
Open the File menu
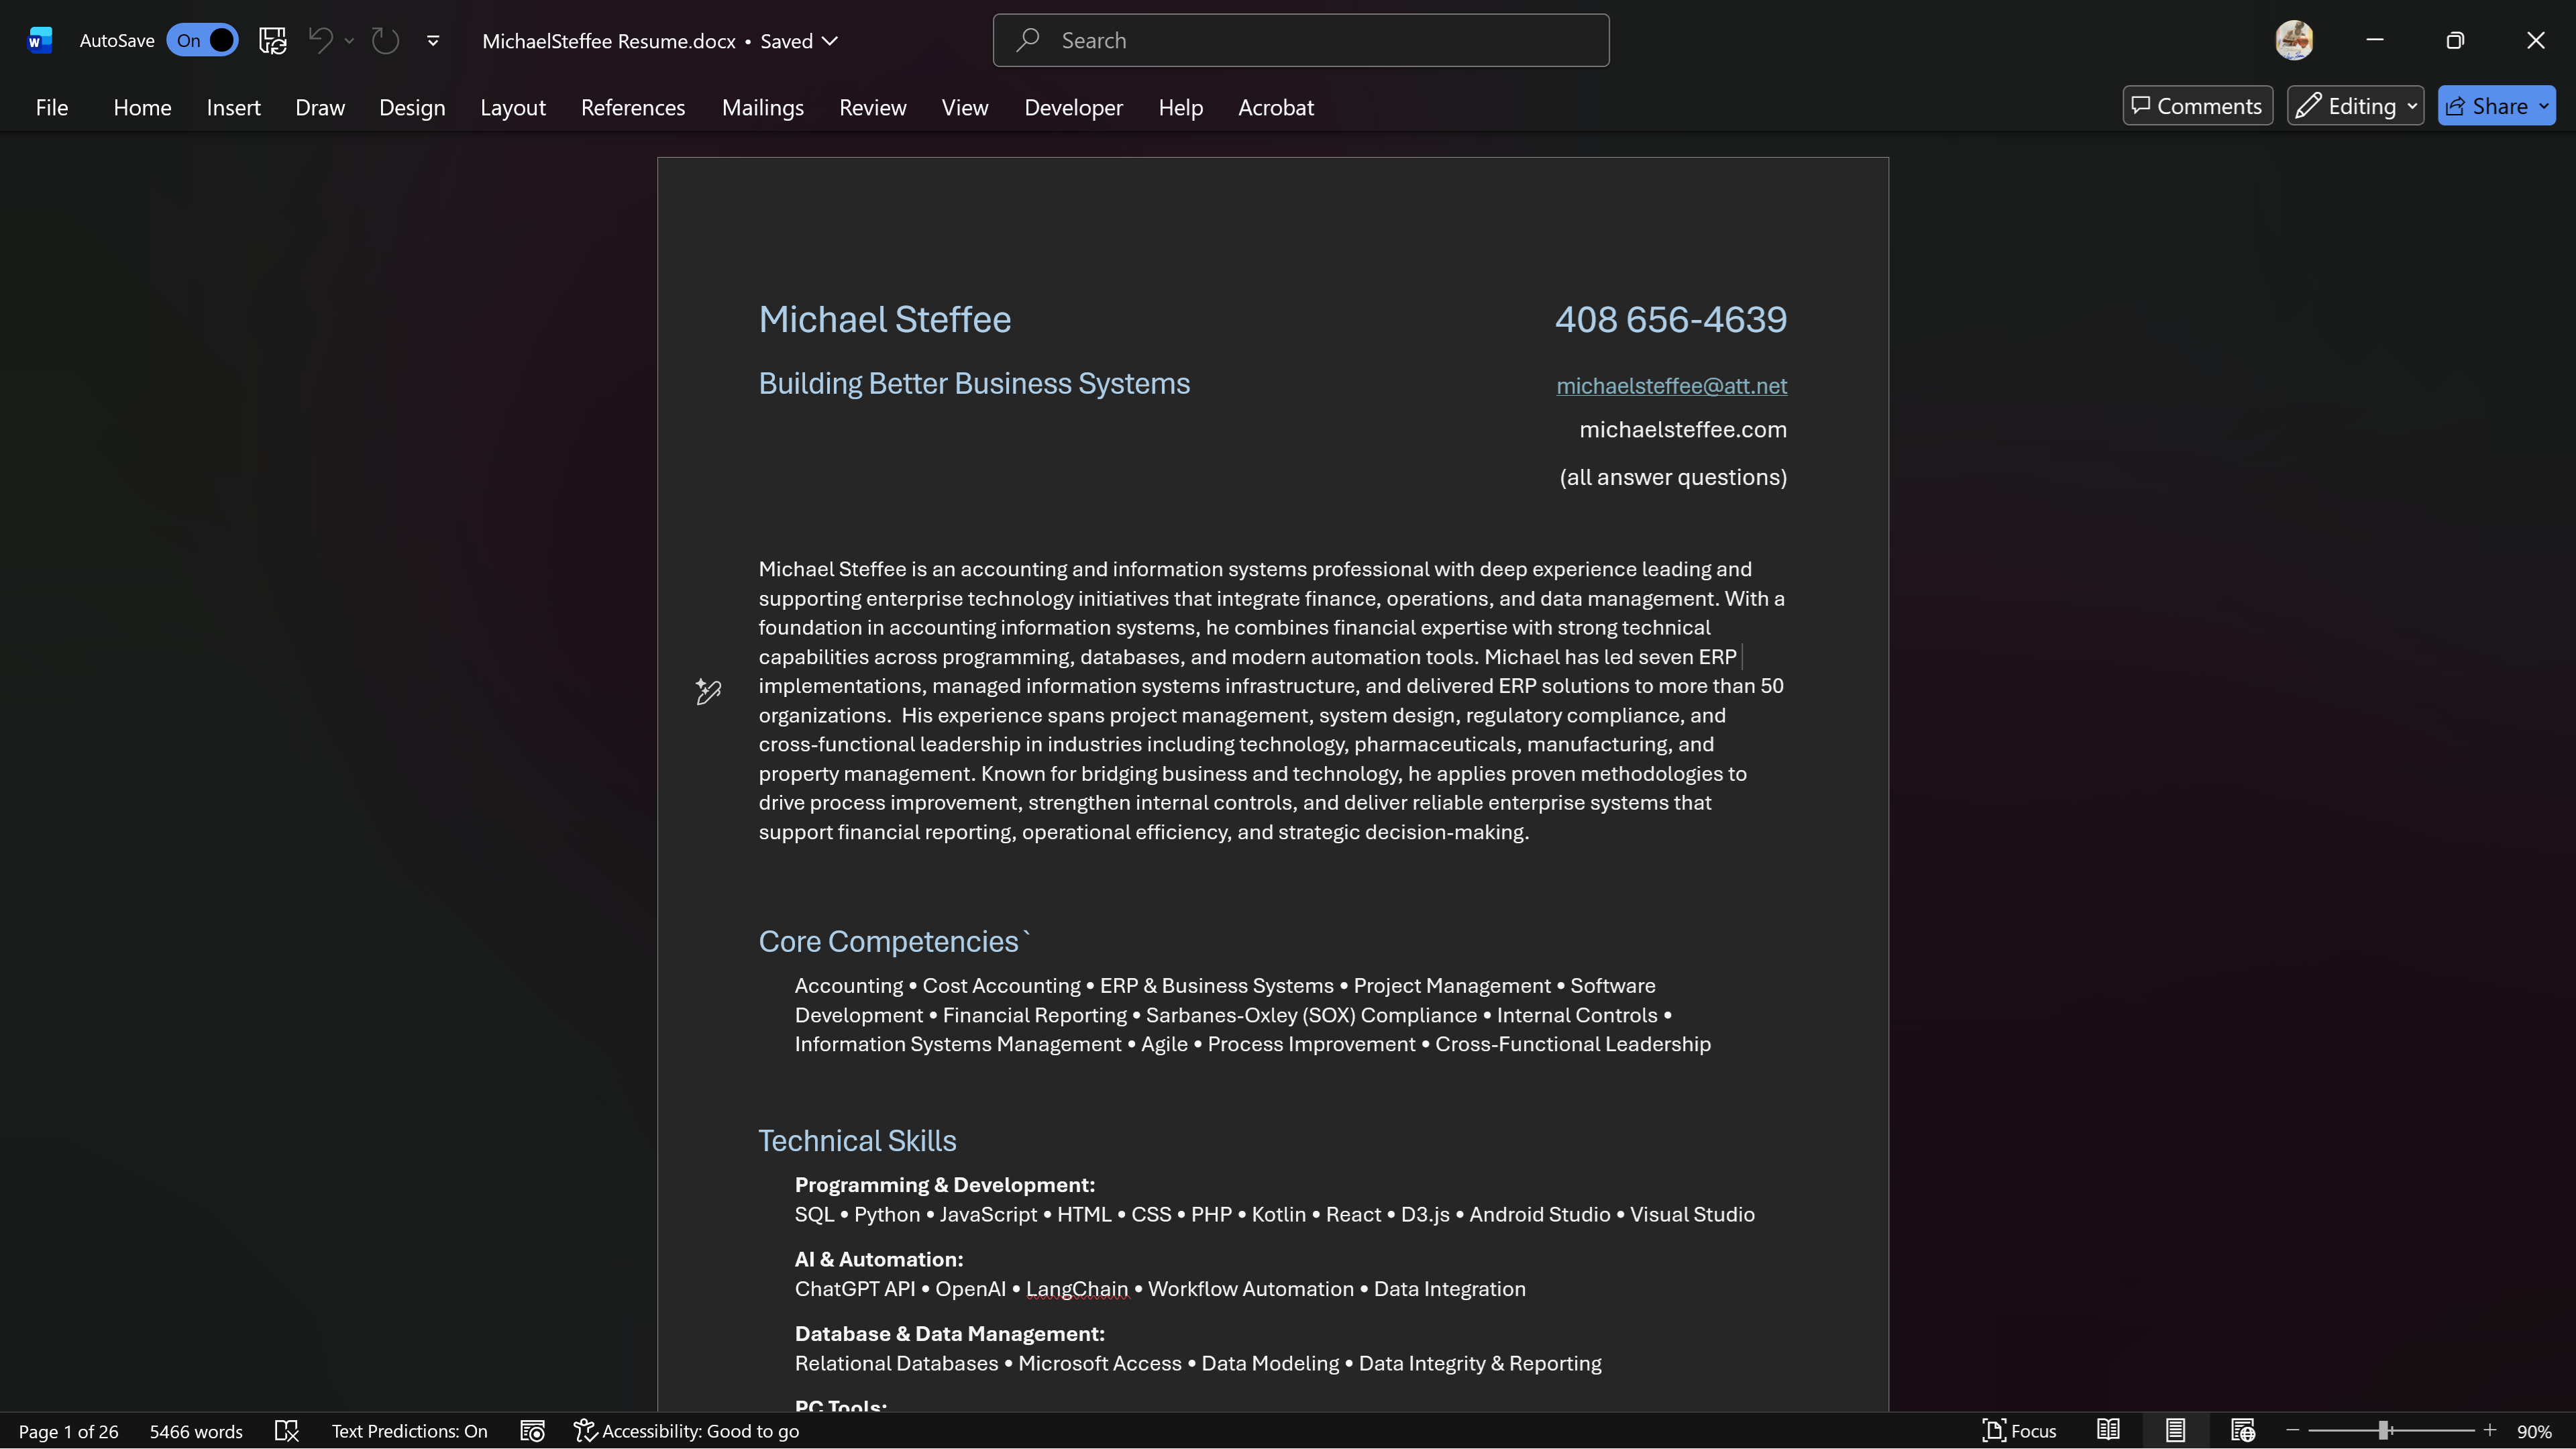click(51, 107)
